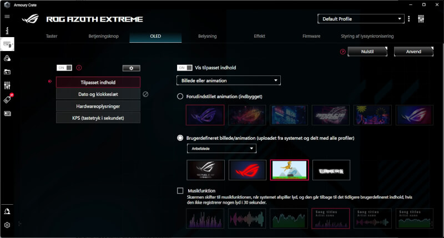The width and height of the screenshot is (444, 238).
Task: Choose the fireworks city preset animation
Action: (x=372, y=115)
